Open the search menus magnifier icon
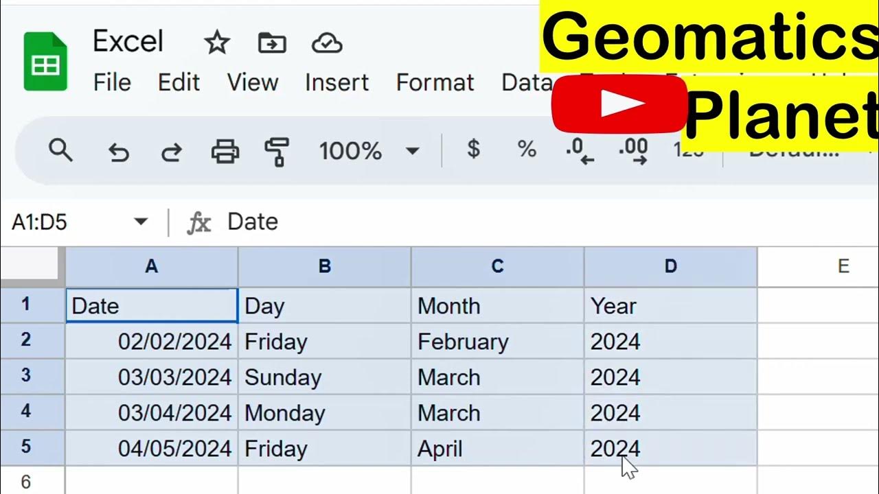879x494 pixels. (x=60, y=150)
